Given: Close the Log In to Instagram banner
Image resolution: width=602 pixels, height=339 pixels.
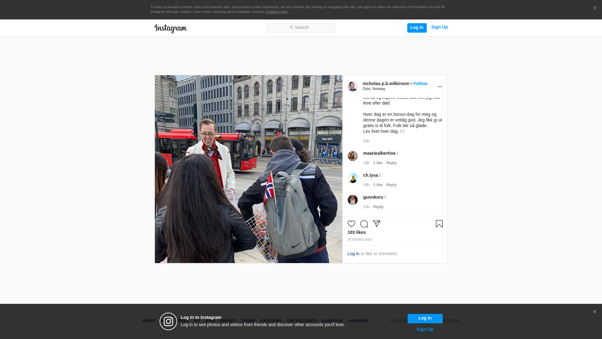Looking at the screenshot, I should click(x=594, y=312).
